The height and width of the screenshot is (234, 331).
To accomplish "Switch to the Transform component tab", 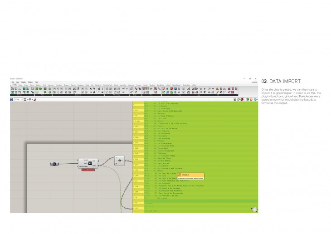I will (x=58, y=85).
